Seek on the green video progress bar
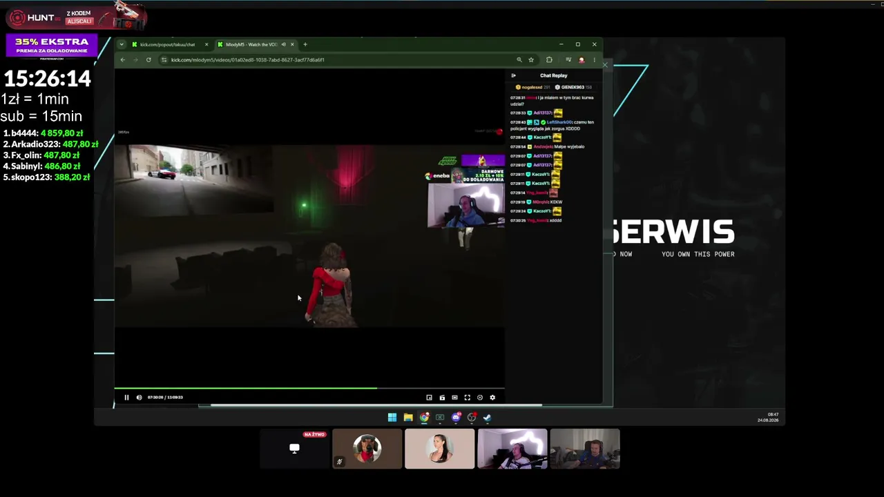This screenshot has height=497, width=884. [x=309, y=388]
